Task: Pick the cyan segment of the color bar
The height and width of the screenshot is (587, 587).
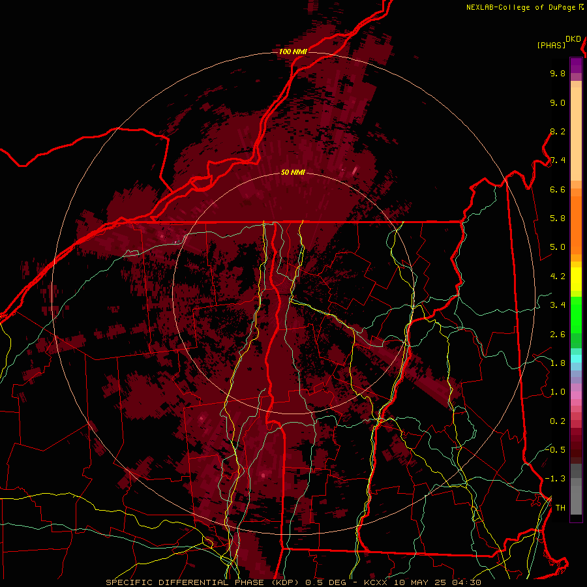Action: 576,359
